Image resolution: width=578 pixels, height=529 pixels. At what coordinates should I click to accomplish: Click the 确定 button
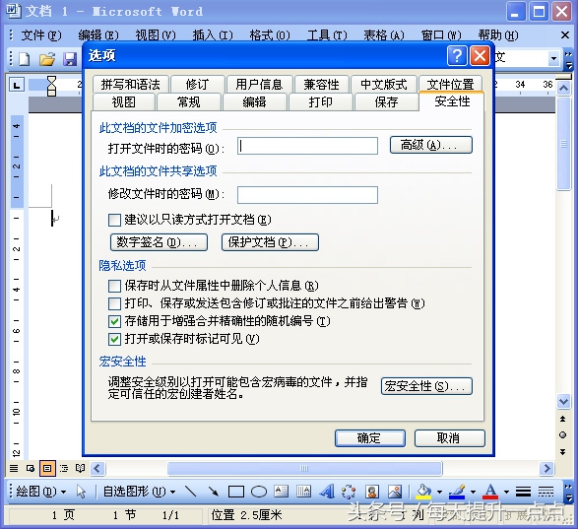click(370, 438)
